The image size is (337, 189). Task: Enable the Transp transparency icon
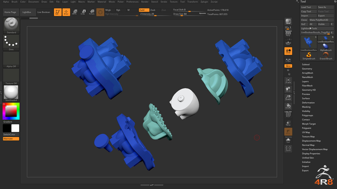coord(288,123)
